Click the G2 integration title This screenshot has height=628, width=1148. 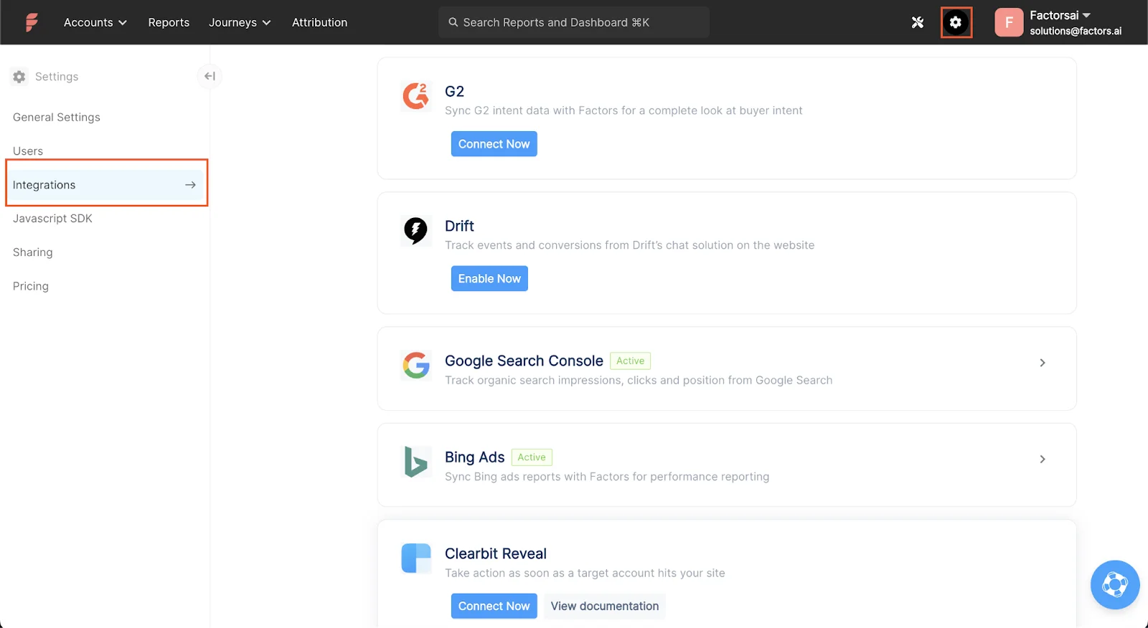454,91
